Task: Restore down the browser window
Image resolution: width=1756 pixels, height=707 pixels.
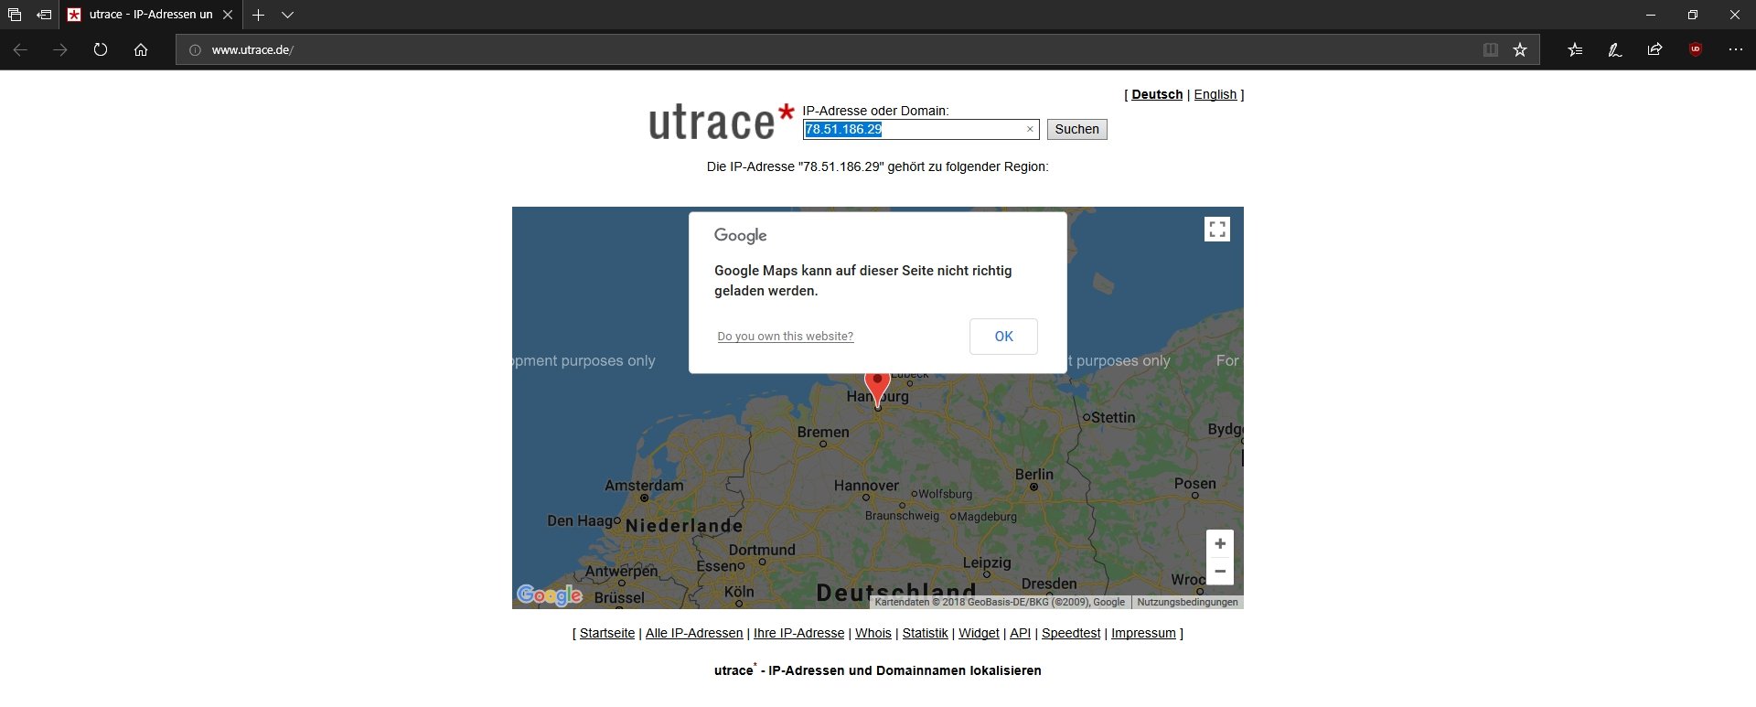Action: (1693, 15)
